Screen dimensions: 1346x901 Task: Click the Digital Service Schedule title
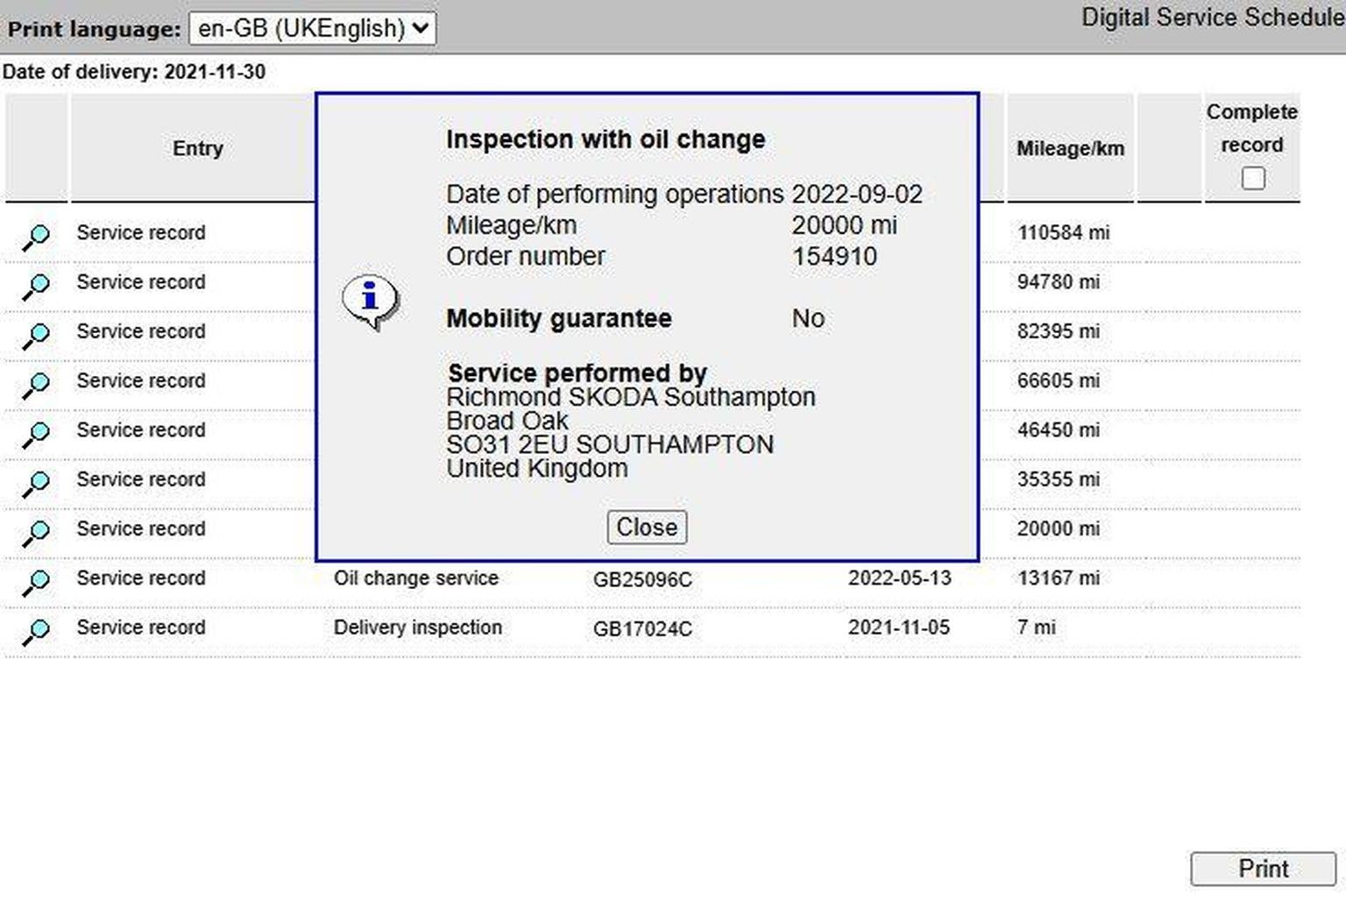pyautogui.click(x=1213, y=18)
